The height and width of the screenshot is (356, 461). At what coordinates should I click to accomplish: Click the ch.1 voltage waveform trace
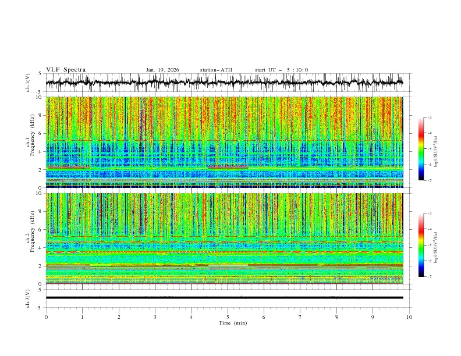click(x=224, y=83)
